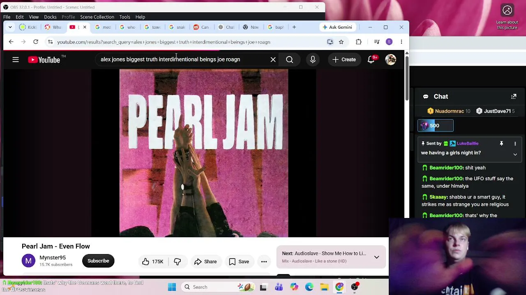View site information icon in address bar
The image size is (526, 295).
50,42
